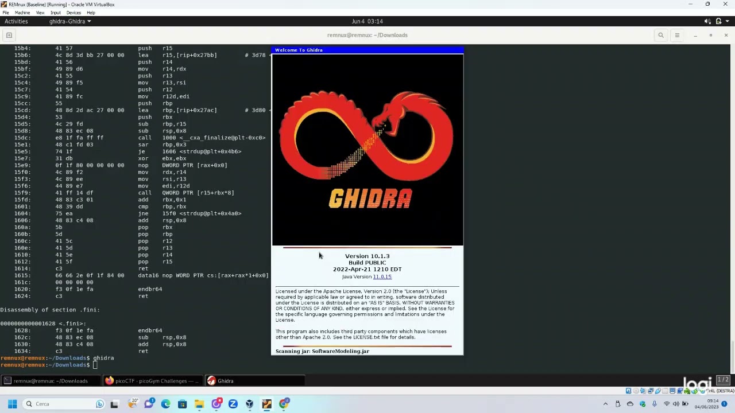Open the weather widget showing 20°
This screenshot has width=735, height=413.
pyautogui.click(x=133, y=404)
